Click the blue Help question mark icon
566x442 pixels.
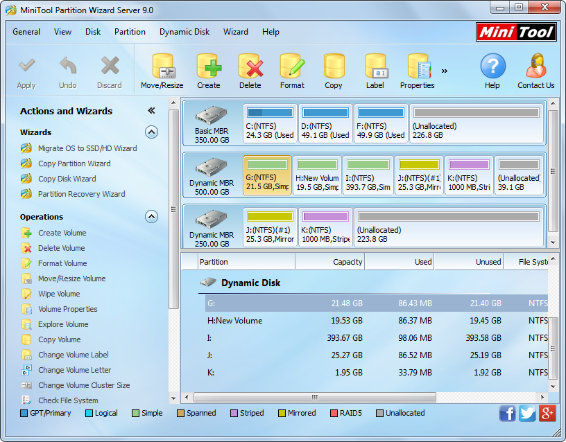click(x=492, y=66)
